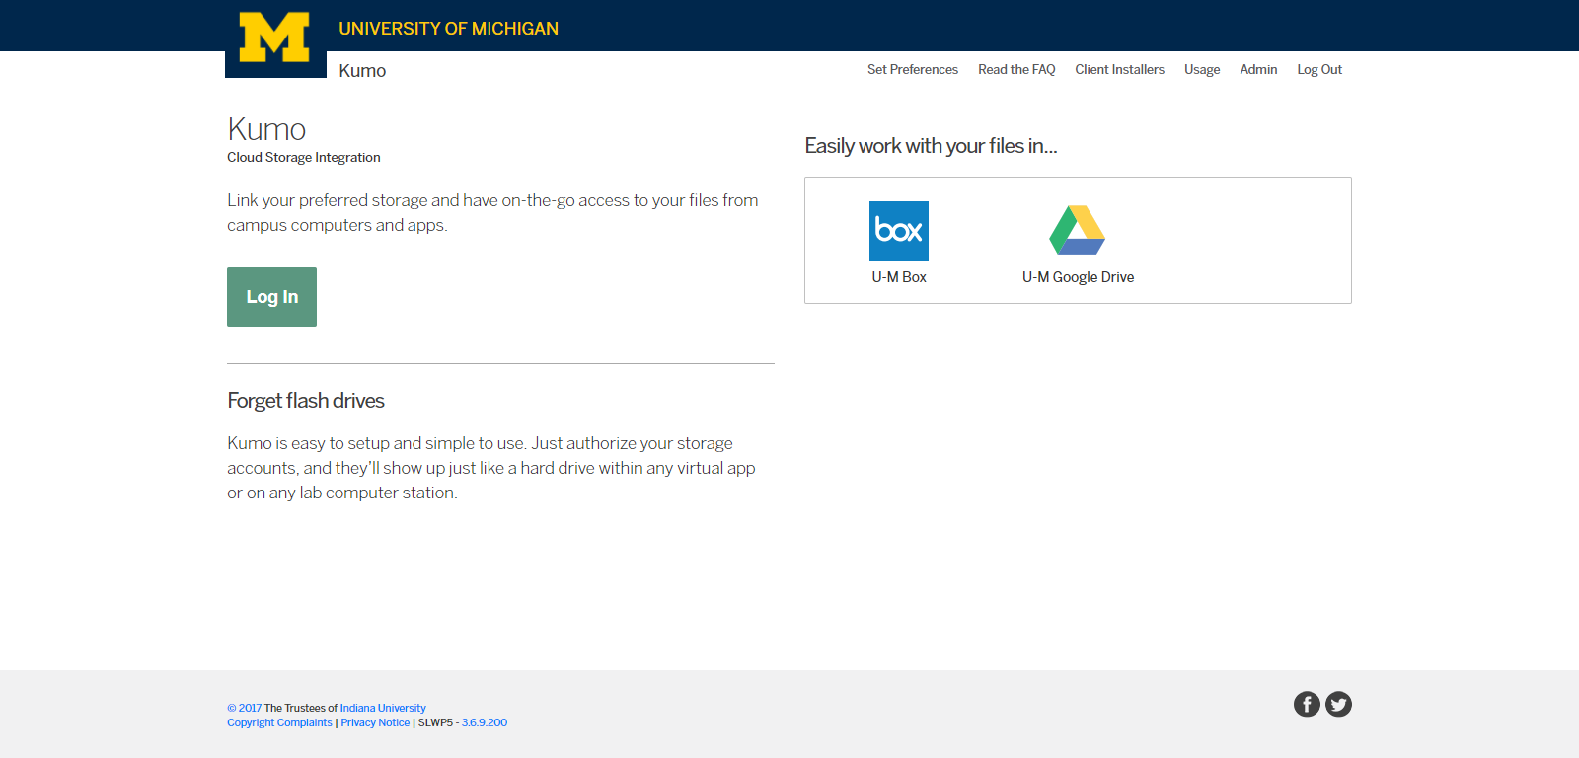Visit the Twitter icon in footer
This screenshot has width=1579, height=758.
1338,704
